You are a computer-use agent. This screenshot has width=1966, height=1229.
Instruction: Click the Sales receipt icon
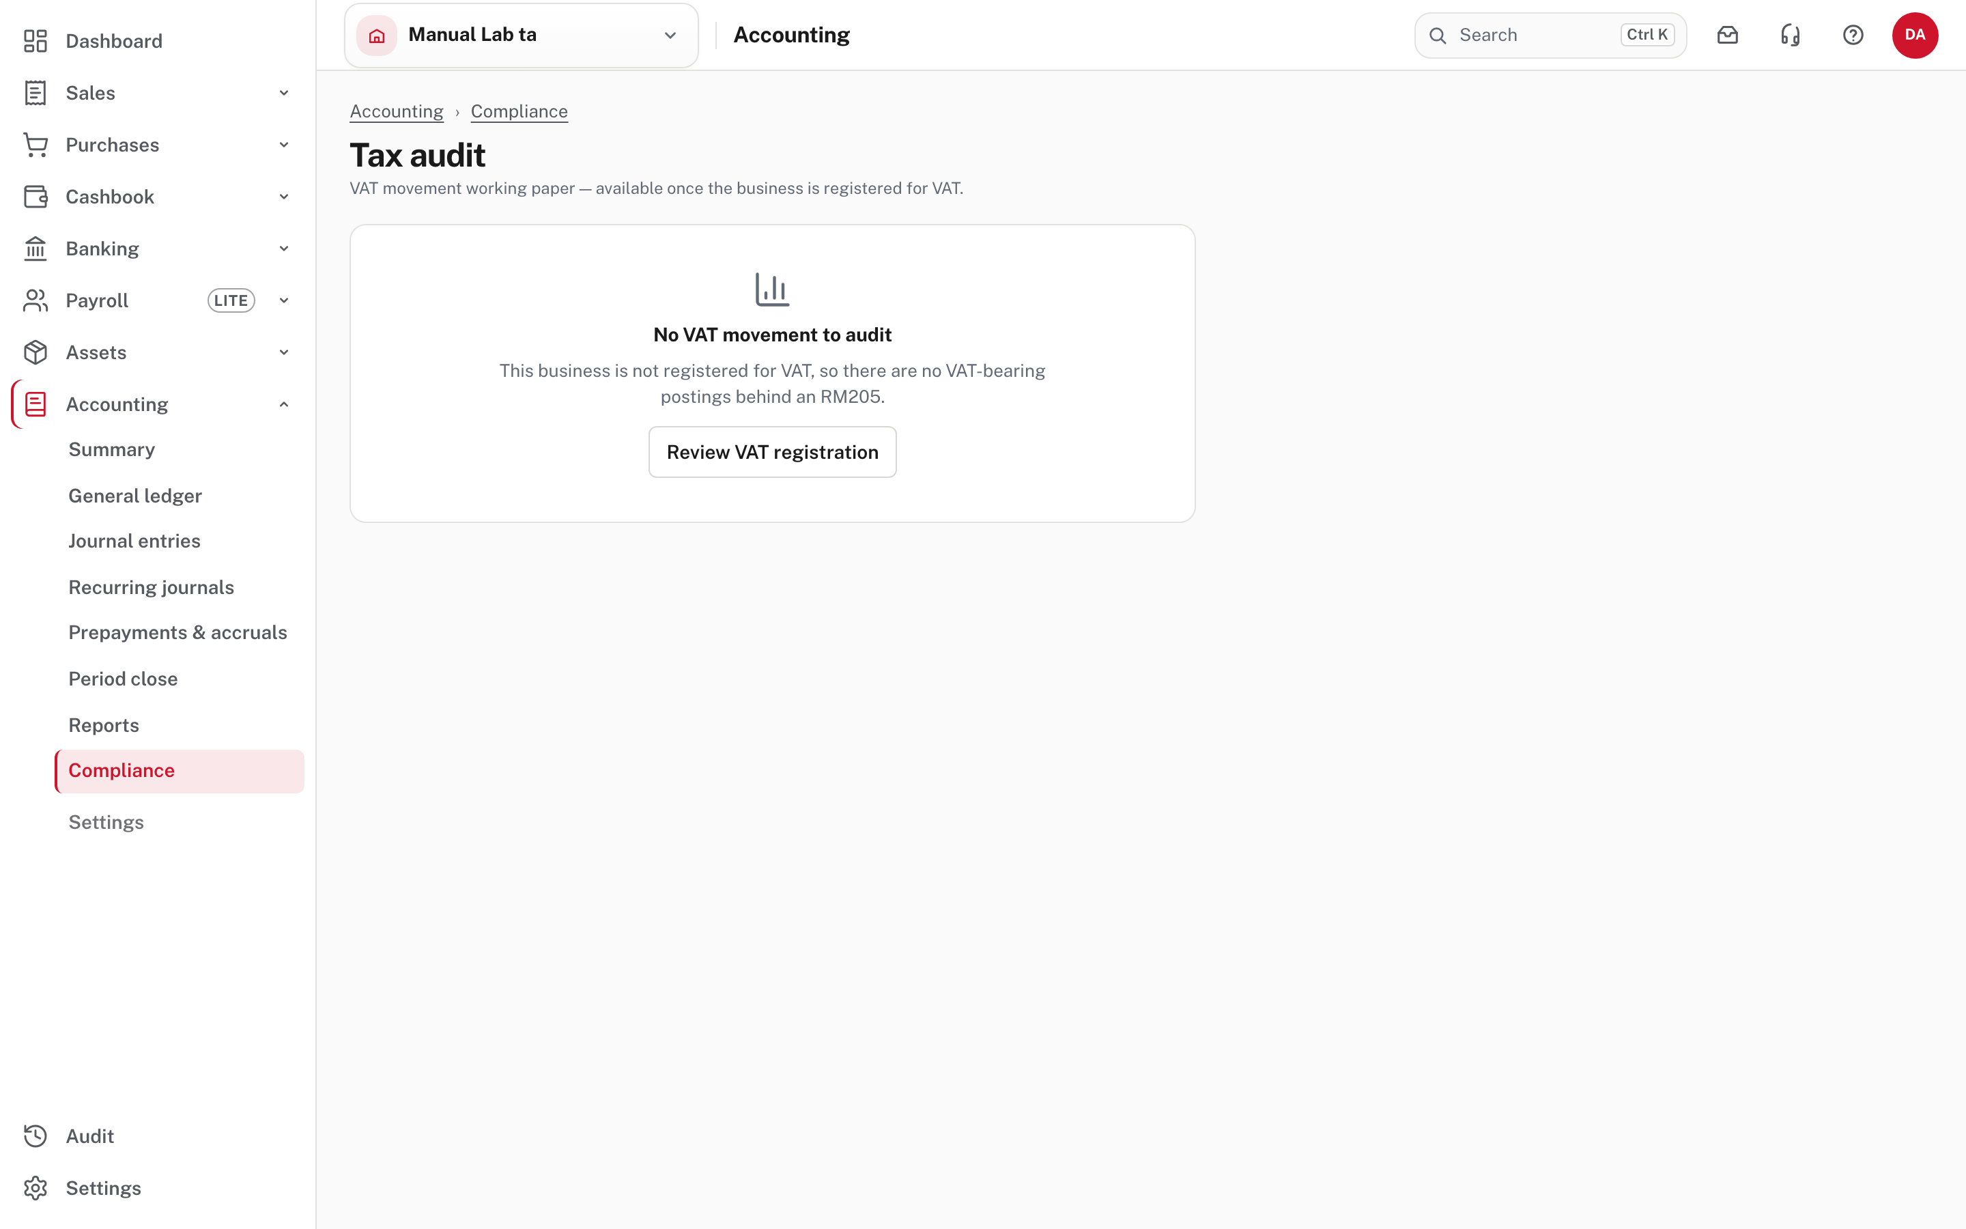(35, 93)
